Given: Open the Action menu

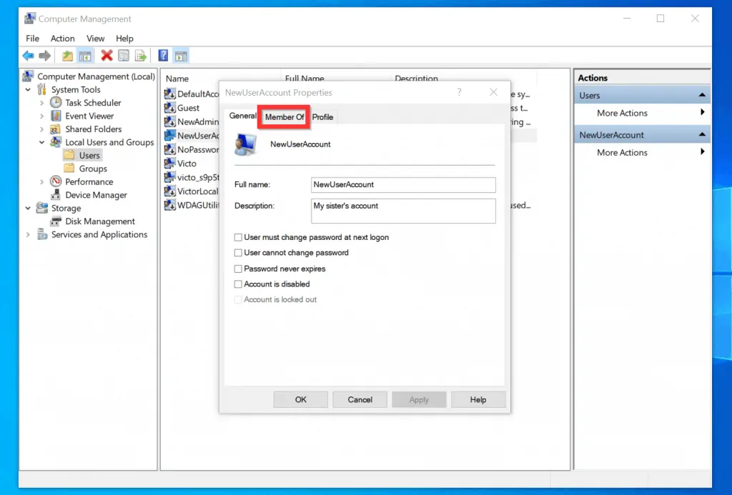Looking at the screenshot, I should (63, 39).
